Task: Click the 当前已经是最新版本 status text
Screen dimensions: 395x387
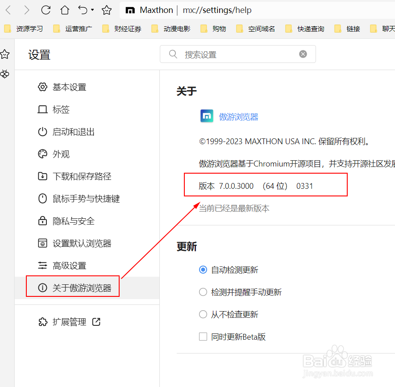Action: [x=234, y=208]
